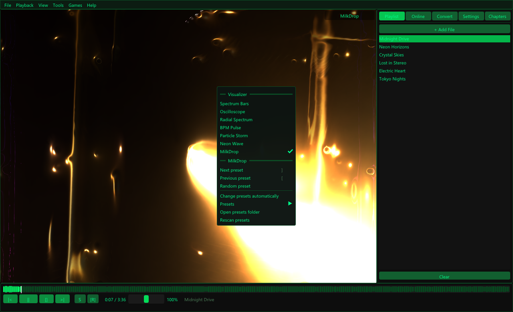
Task: Click the + Add File button
Action: pyautogui.click(x=444, y=29)
